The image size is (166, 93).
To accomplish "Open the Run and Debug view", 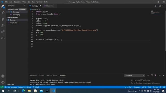I will [x=3, y=25].
